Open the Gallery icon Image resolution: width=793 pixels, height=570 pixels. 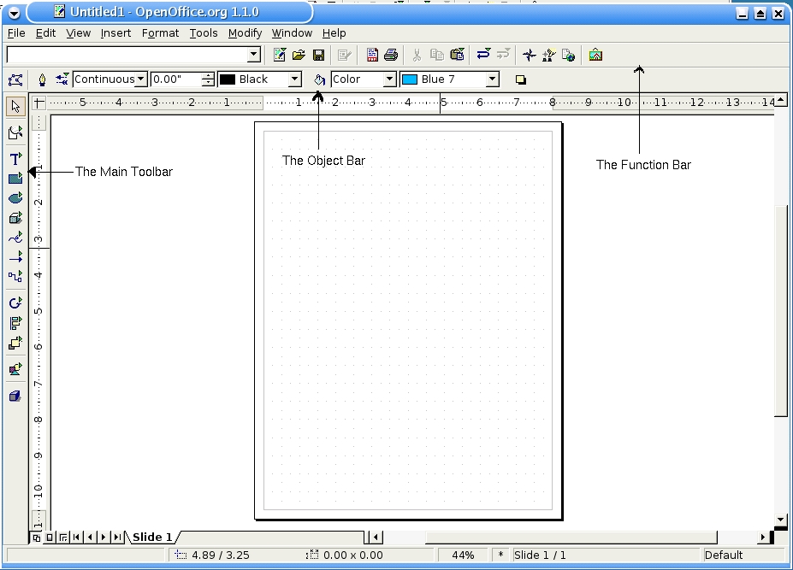tap(595, 56)
